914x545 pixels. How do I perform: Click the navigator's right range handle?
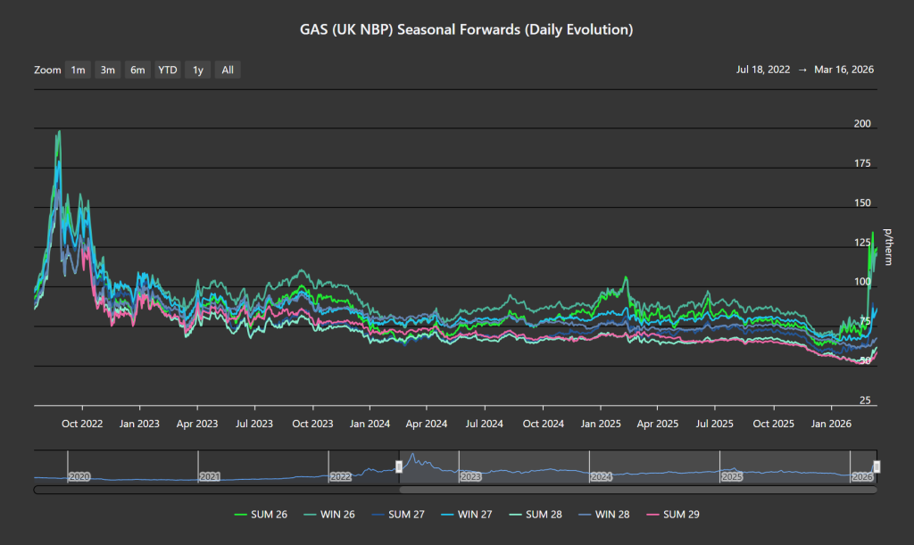[x=877, y=467]
